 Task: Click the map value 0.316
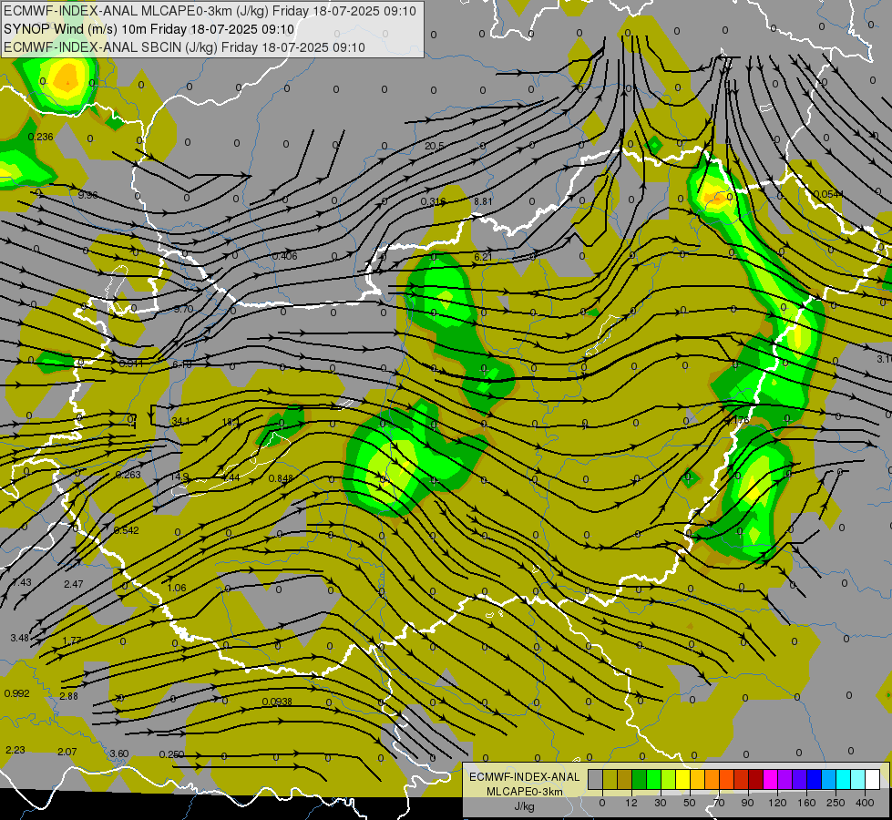pos(434,201)
